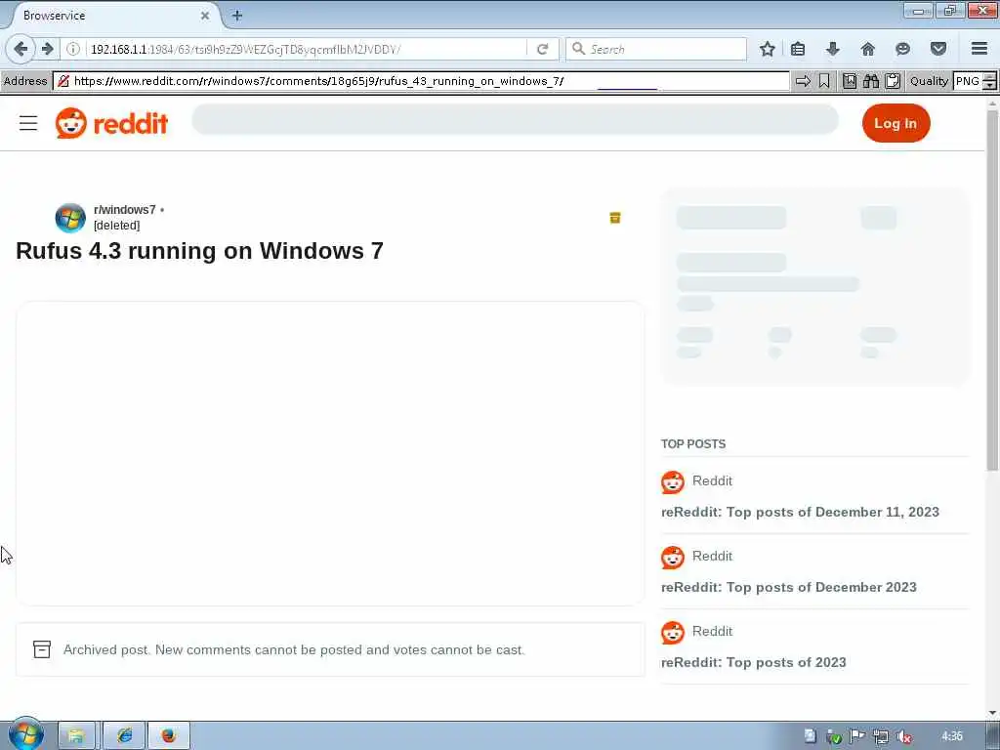Select Reddit avatar above Top posts of 2023

tap(673, 633)
